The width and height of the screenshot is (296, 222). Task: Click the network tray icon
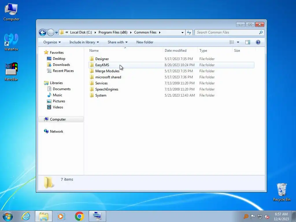260,217
